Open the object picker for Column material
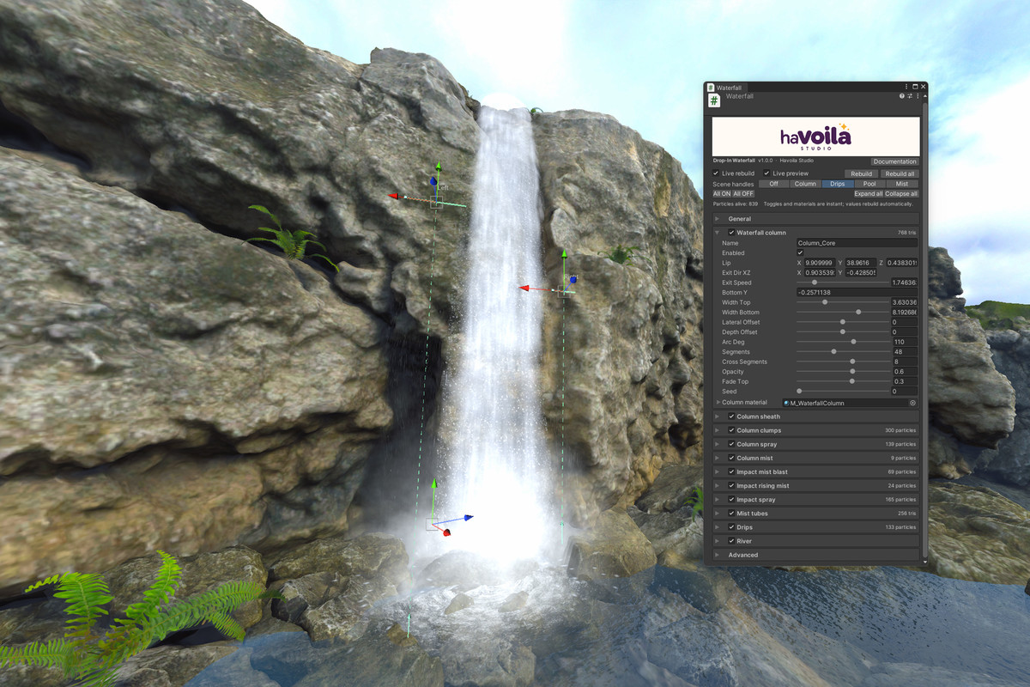Screen dimensions: 1030x687 tap(912, 403)
